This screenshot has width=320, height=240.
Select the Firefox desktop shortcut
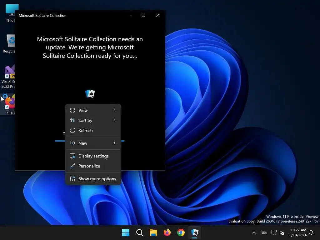(x=8, y=104)
